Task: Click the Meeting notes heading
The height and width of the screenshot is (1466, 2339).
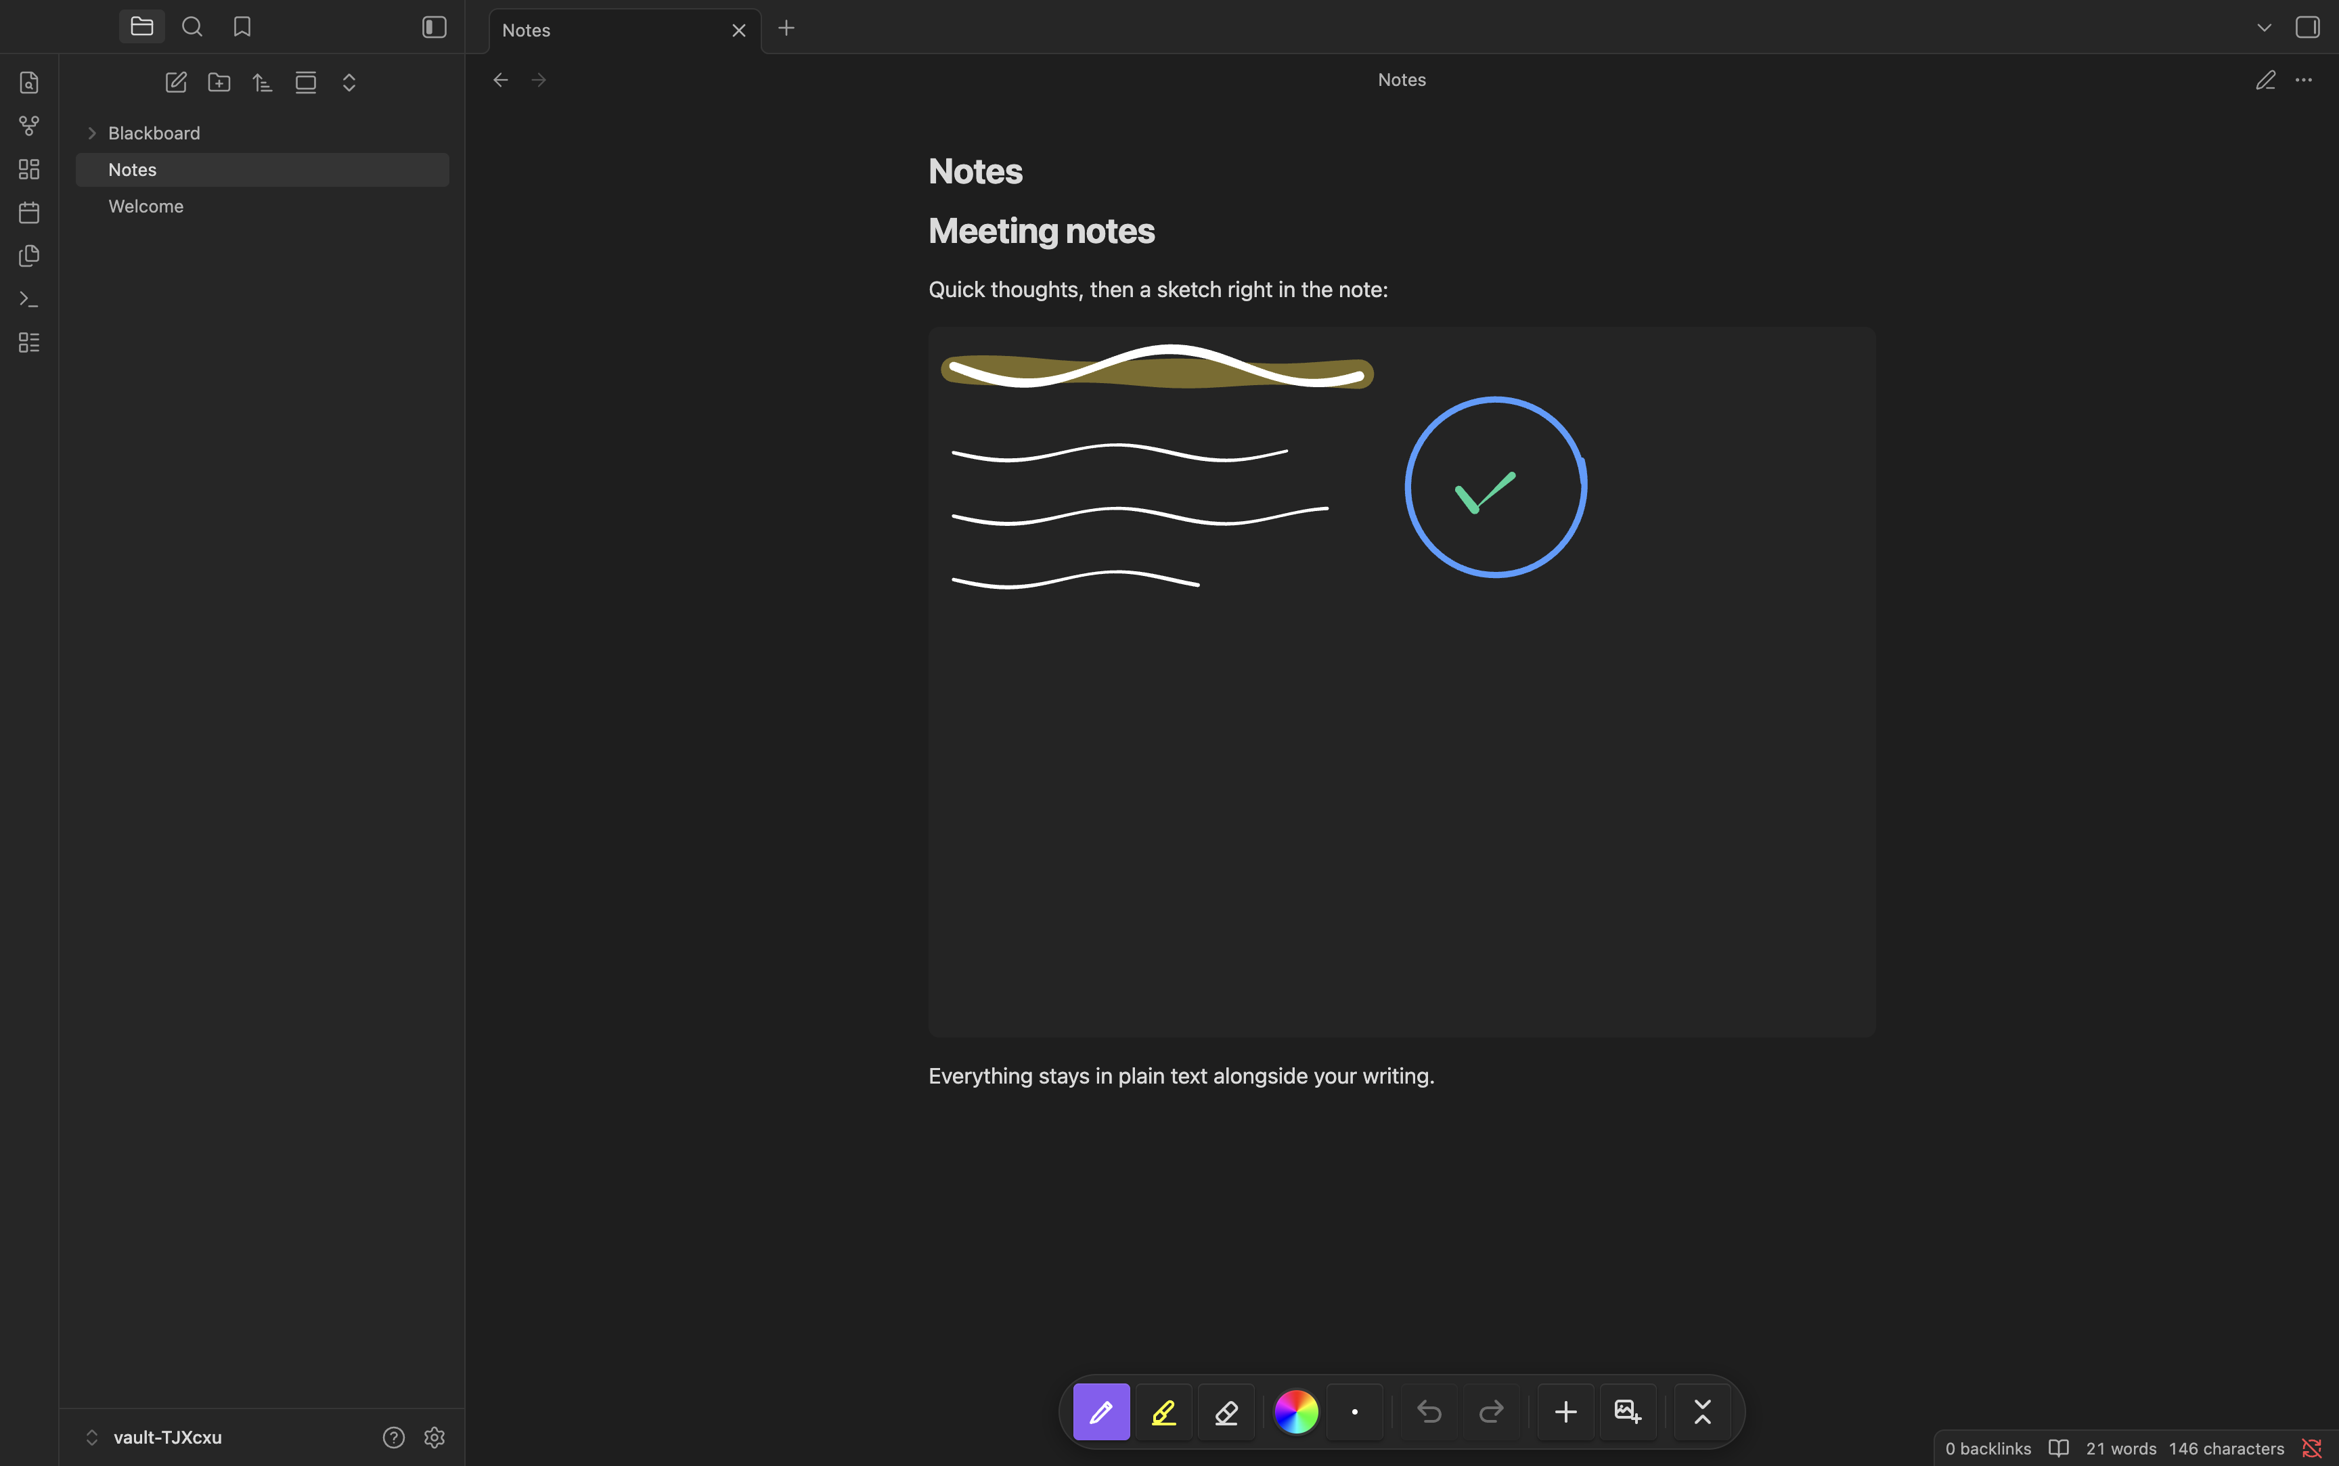Action: coord(1042,231)
